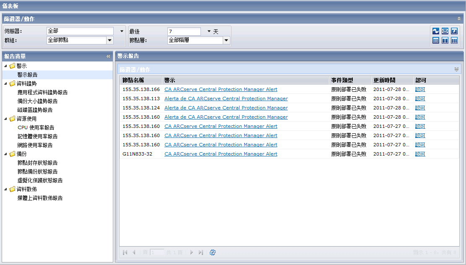Switch to single-column layout icon
Screen dimensions: 466x265
(x=436, y=40)
